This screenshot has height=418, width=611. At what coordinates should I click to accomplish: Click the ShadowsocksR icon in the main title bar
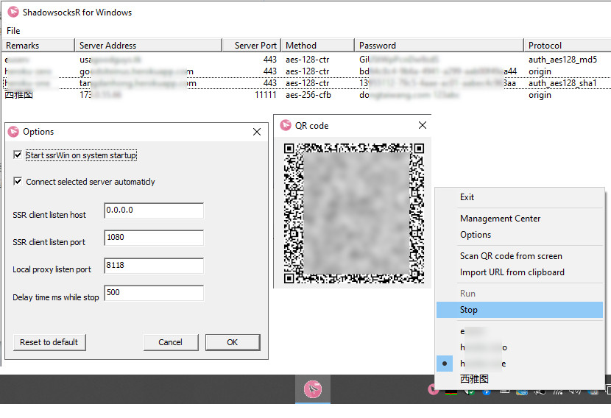(13, 12)
